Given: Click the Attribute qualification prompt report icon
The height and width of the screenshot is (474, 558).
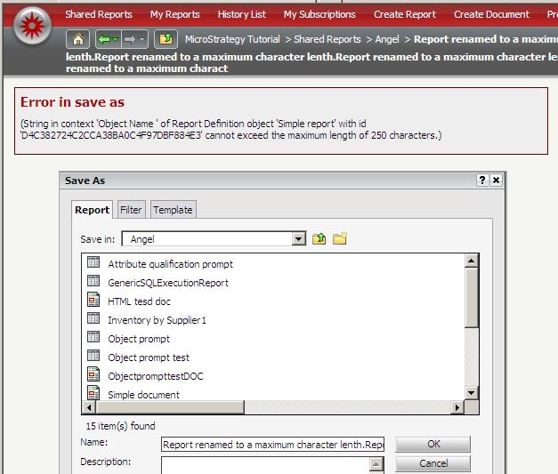Looking at the screenshot, I should coord(93,262).
